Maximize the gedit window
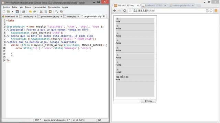Image resolution: width=220 pixels, height=123 pixels. tap(99, 2)
